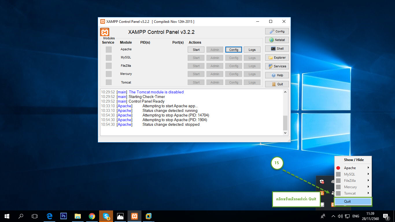Viewport: 395px width, 222px height.
Task: Click the XAMPP logo in the control panel header
Action: coord(105,32)
